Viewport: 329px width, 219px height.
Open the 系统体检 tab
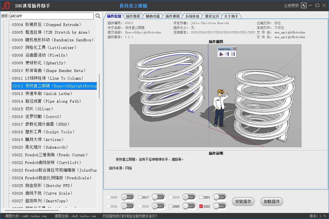[x=192, y=16]
